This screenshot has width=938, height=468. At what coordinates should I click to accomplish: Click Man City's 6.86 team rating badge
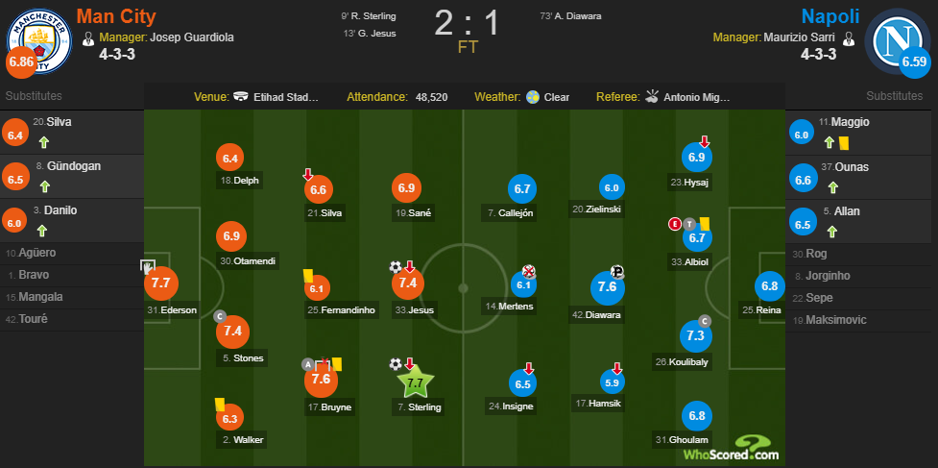pos(20,62)
